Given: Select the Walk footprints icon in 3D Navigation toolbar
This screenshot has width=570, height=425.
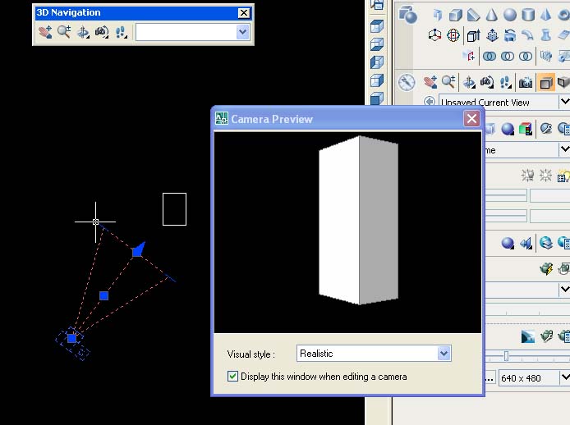Looking at the screenshot, I should (122, 32).
